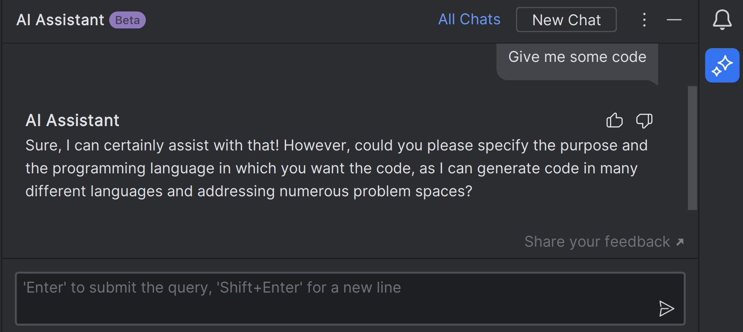Hide the AI Assistant panel with the minimize dash
The width and height of the screenshot is (743, 332).
pos(674,20)
